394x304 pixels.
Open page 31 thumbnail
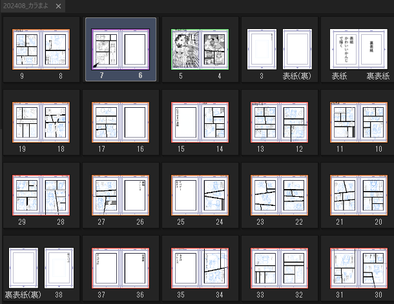coord(344,268)
